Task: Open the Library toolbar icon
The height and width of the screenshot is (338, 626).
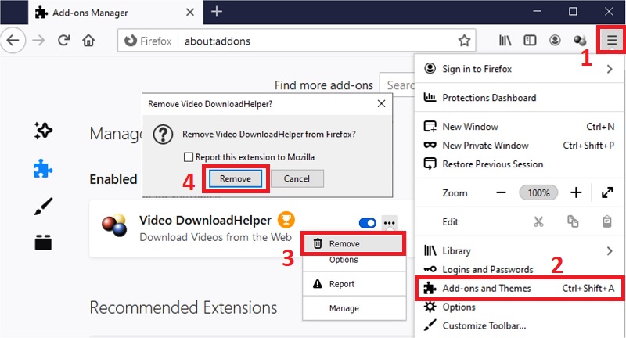Action: click(505, 41)
